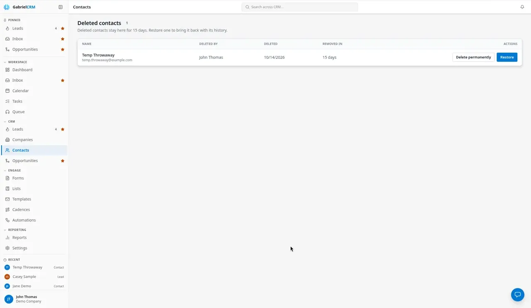
Task: Open the Tasks page
Action: pyautogui.click(x=34, y=101)
